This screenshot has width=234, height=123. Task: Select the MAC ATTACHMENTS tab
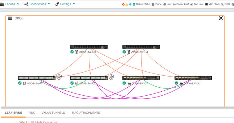[x=86, y=113]
